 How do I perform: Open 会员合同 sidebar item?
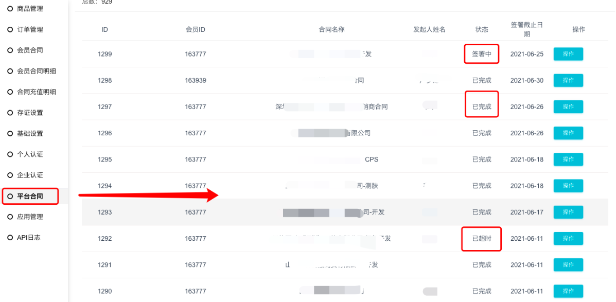click(30, 50)
